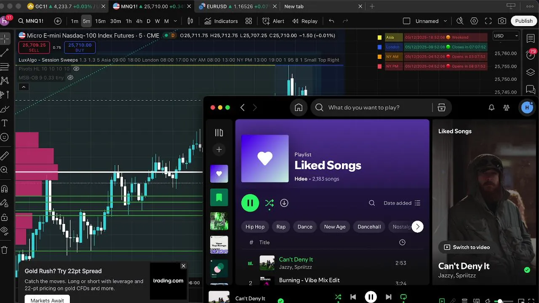Toggle shuffle in the bottom player bar
The width and height of the screenshot is (539, 303).
click(x=338, y=297)
